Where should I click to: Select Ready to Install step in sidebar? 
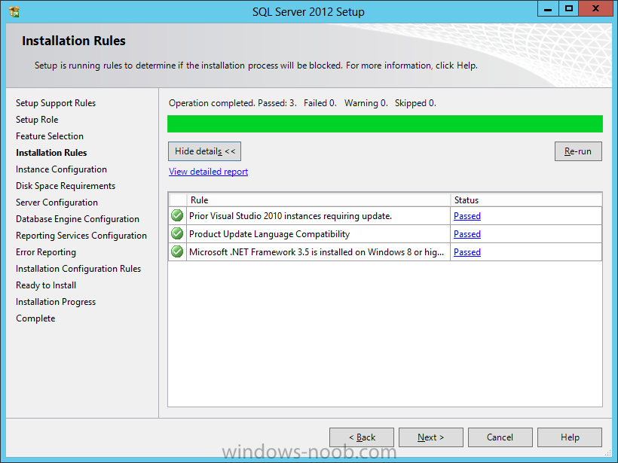[x=46, y=285]
